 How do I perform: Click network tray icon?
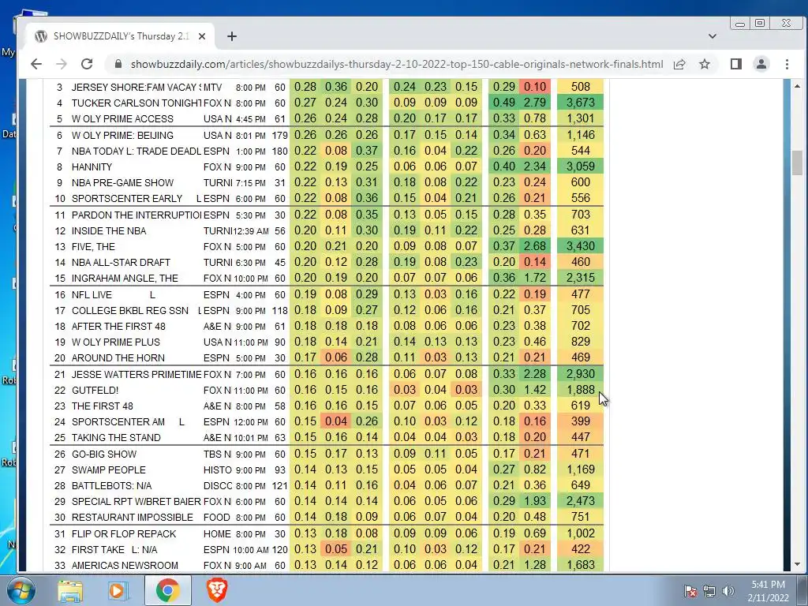pyautogui.click(x=709, y=591)
